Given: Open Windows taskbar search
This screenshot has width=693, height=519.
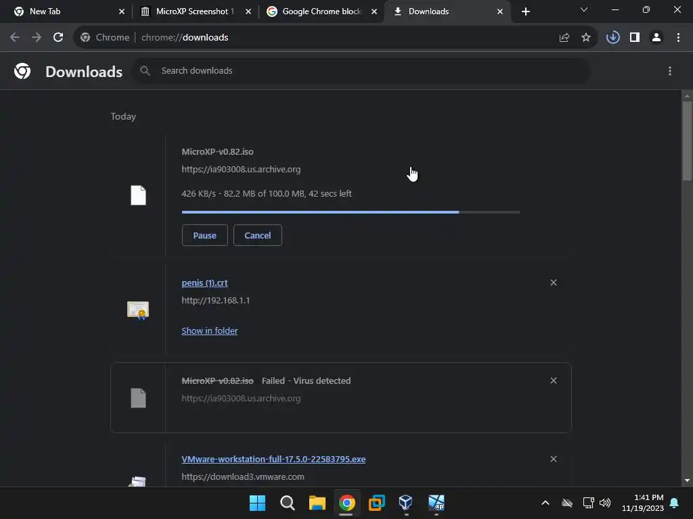Looking at the screenshot, I should tap(287, 503).
